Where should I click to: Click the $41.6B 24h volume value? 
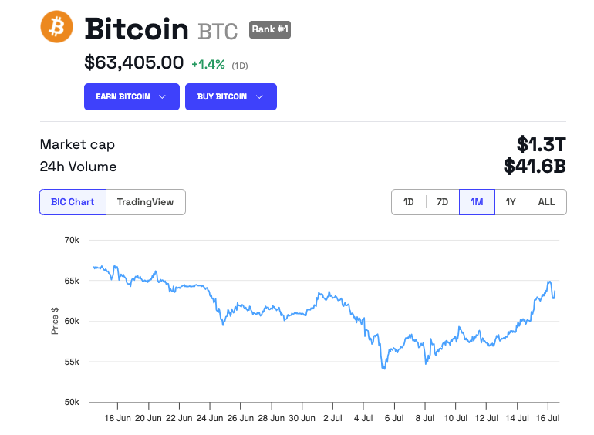[535, 166]
